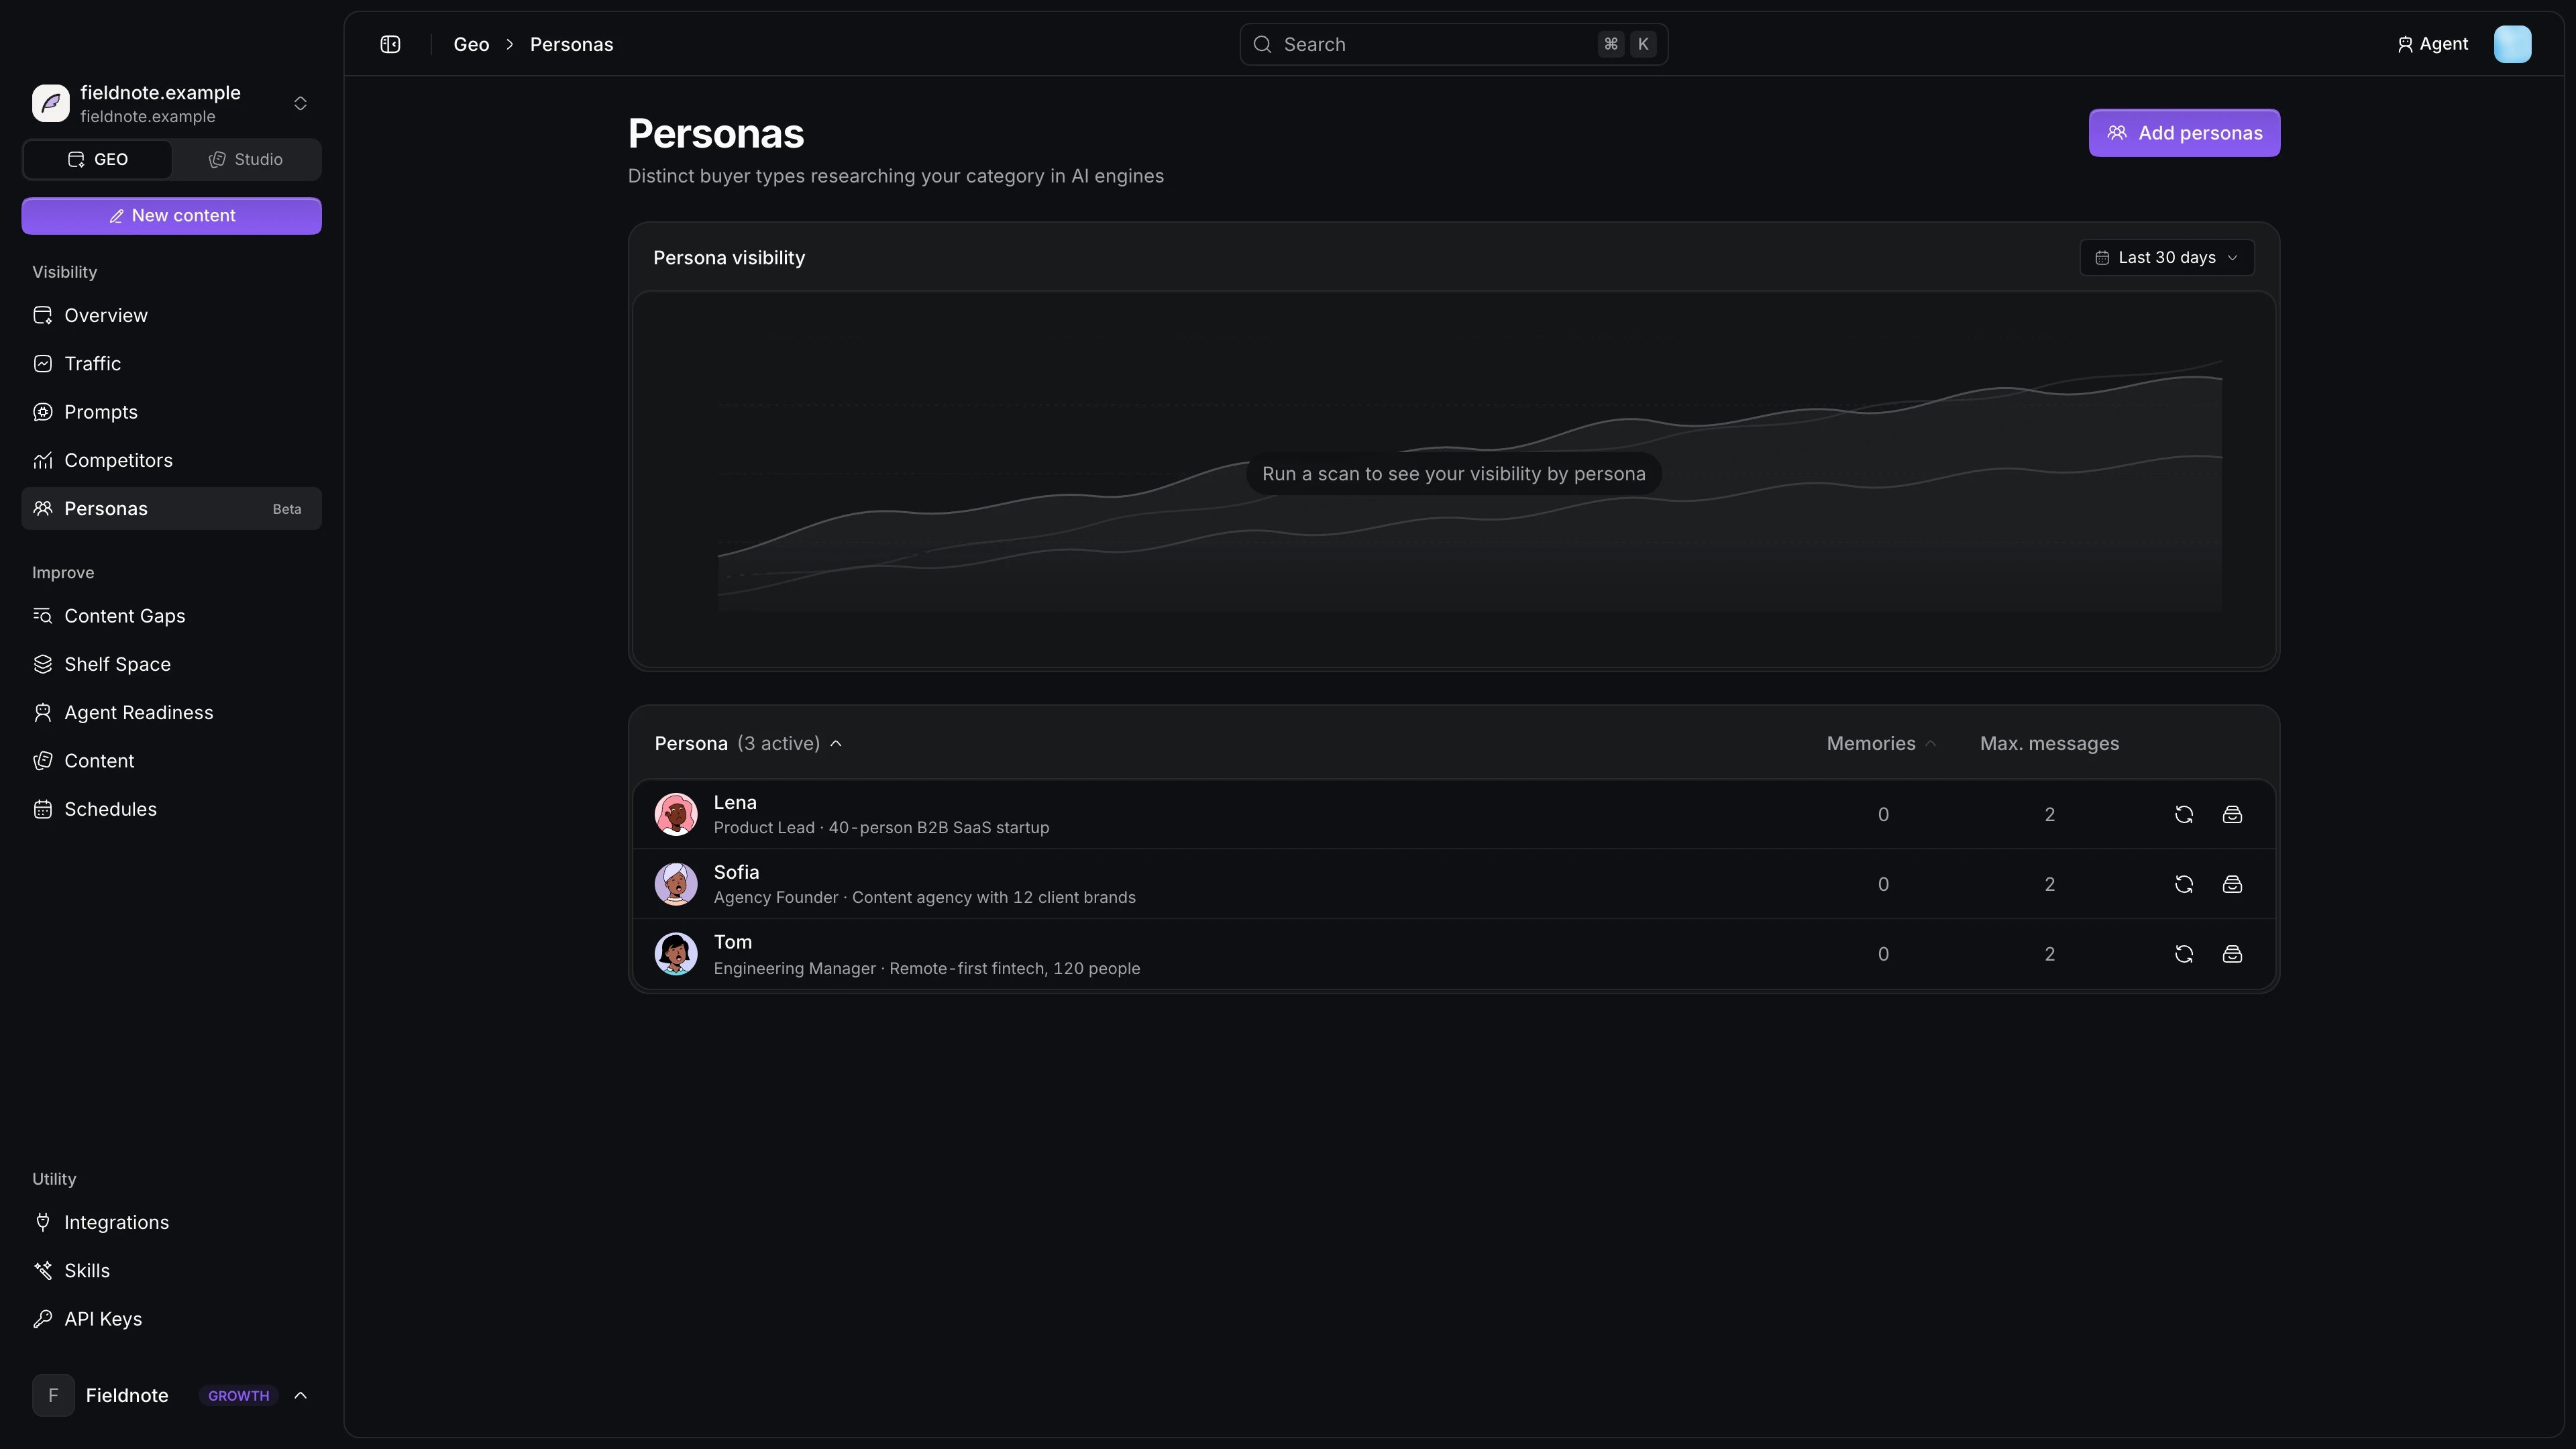
Task: Click the Max. messages column header
Action: [2049, 743]
